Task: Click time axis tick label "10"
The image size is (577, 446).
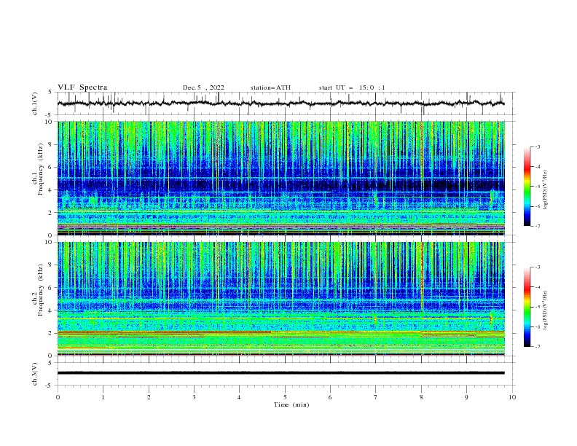Action: 512,397
